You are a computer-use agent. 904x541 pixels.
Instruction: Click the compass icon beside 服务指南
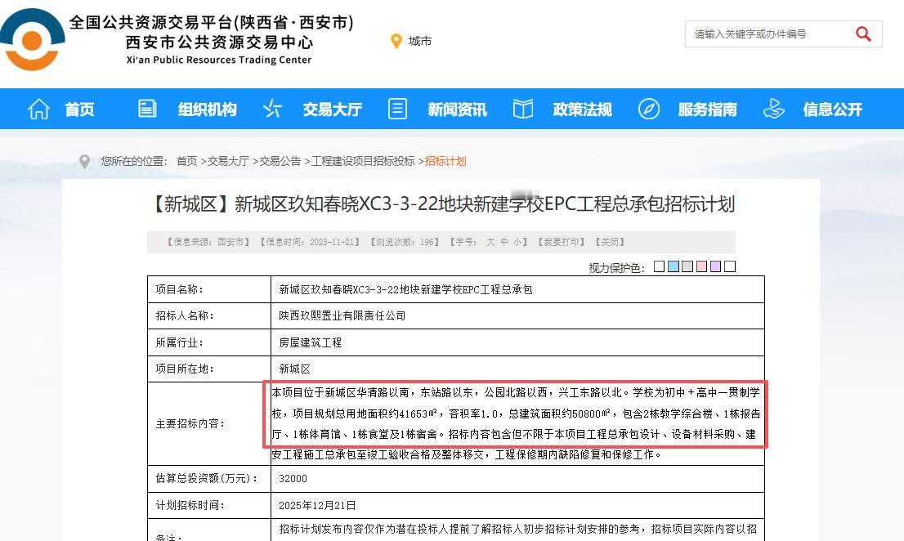(x=649, y=109)
